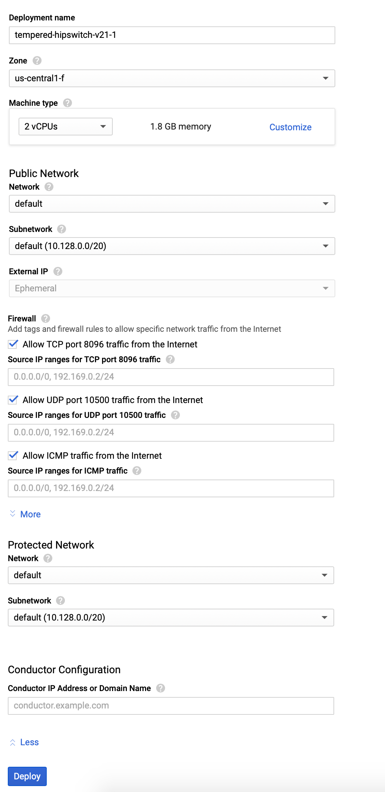
Task: Click the Customize machine type link
Action: [x=290, y=127]
